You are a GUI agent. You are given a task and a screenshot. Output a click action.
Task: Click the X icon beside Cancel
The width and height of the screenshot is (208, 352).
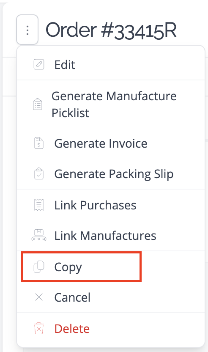coord(39,297)
